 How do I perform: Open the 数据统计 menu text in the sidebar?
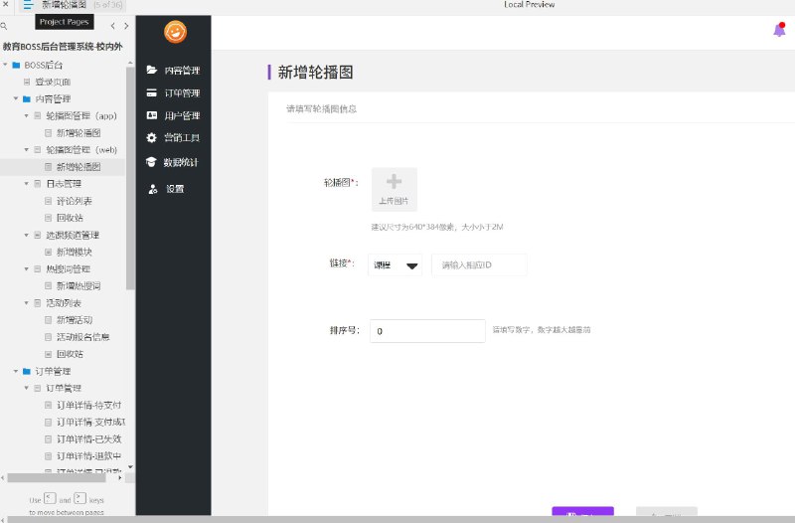click(x=181, y=162)
